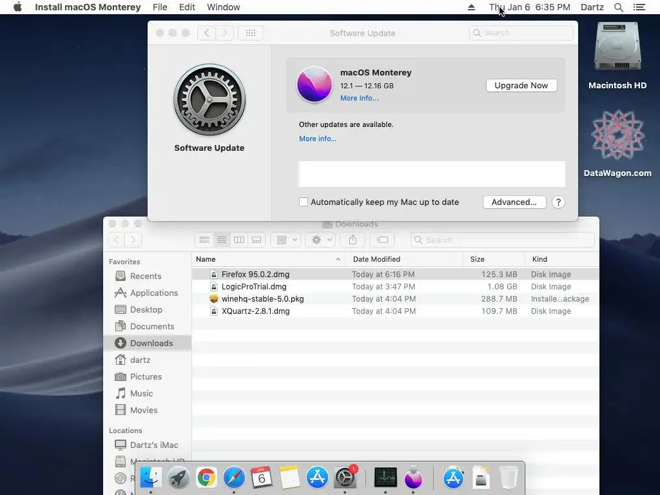Focus the Software Update search field

click(x=521, y=33)
